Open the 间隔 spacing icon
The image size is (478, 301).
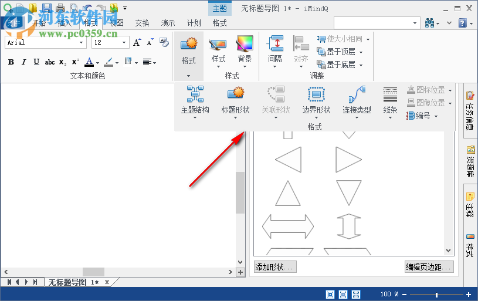pyautogui.click(x=274, y=44)
